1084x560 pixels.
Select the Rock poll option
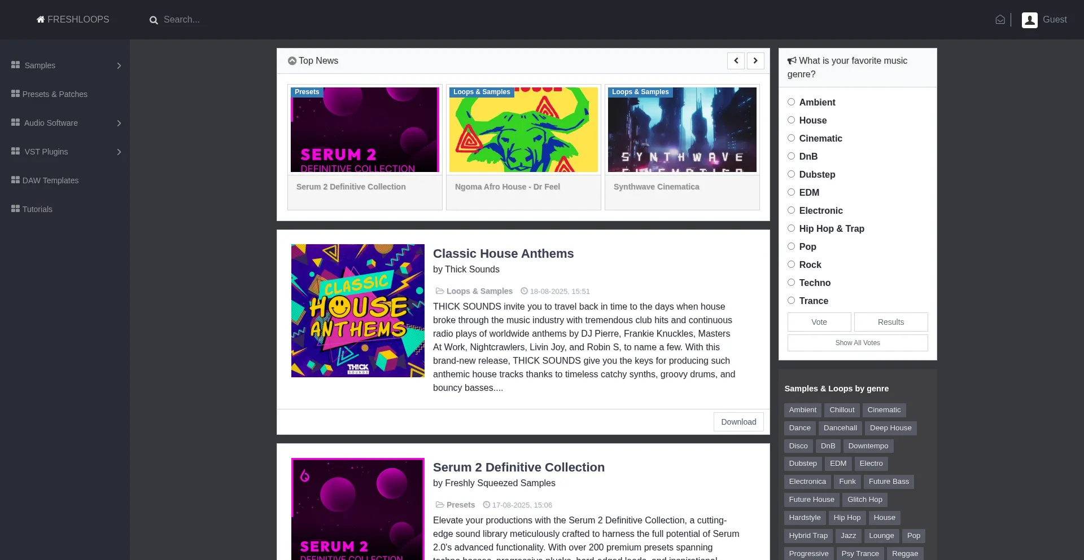[x=791, y=264]
